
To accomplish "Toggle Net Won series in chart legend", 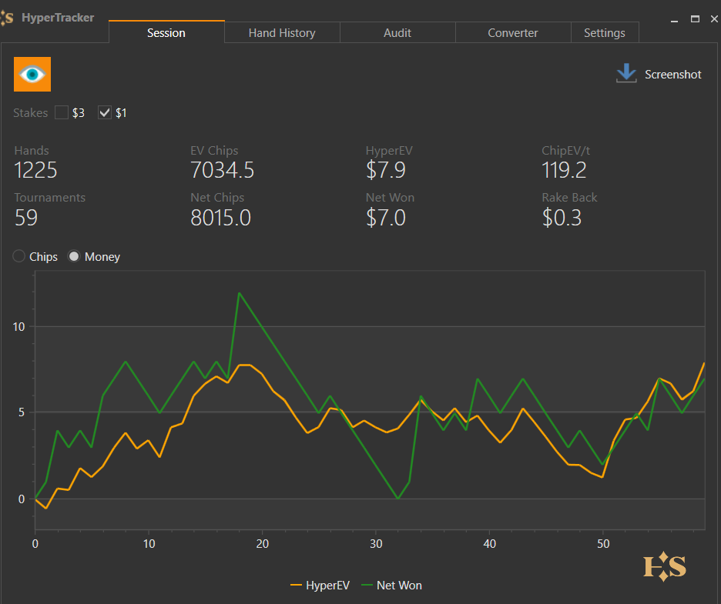I will 392,586.
